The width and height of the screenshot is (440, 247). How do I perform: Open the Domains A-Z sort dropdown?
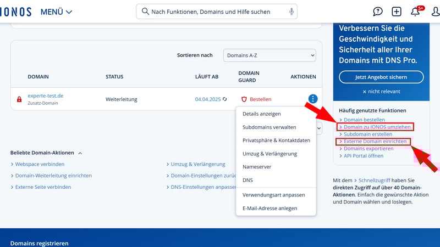point(269,55)
